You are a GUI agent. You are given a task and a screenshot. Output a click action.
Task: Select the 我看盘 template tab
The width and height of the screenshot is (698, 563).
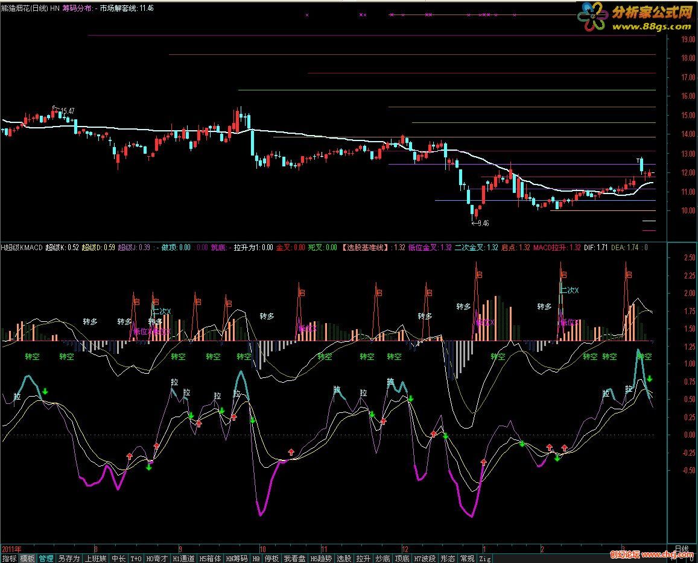tap(294, 559)
